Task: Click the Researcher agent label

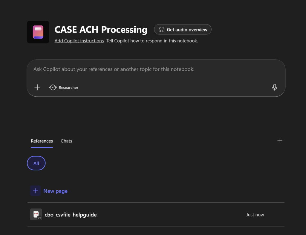Action: [68, 87]
